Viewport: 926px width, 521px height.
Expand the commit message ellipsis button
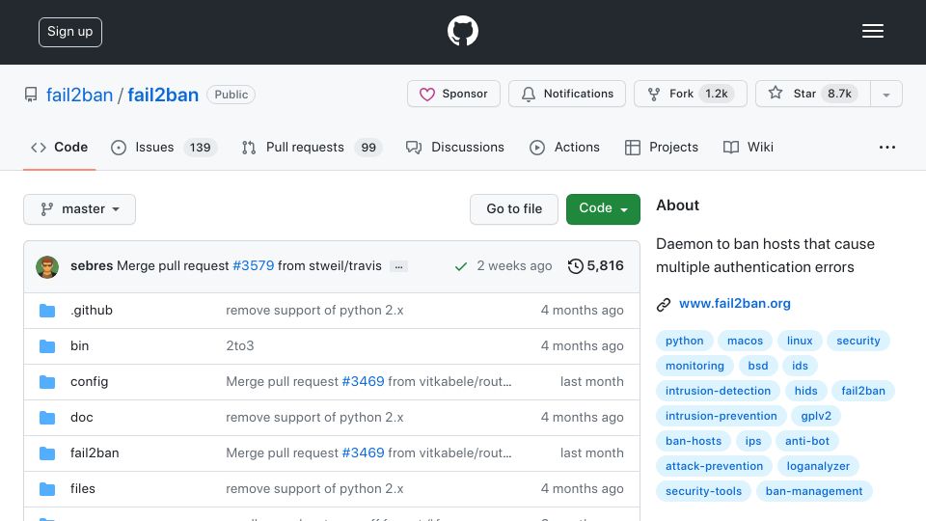[398, 266]
